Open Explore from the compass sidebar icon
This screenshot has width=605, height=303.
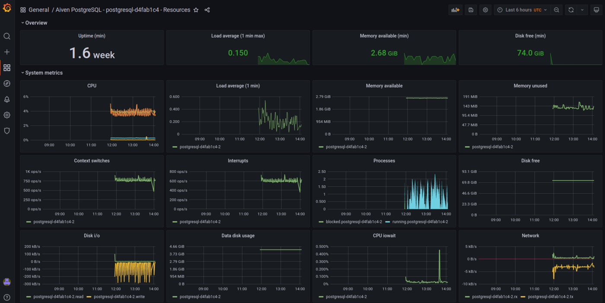point(6,83)
